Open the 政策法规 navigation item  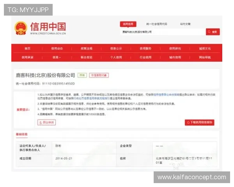tap(87, 48)
